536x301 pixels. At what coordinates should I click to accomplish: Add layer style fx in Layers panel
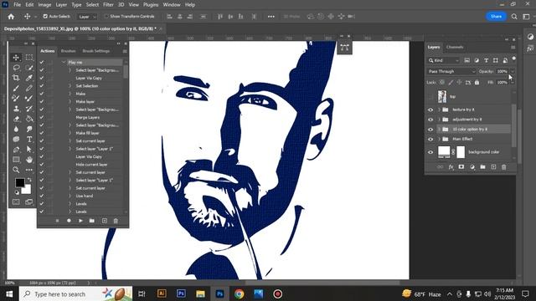tap(451, 167)
